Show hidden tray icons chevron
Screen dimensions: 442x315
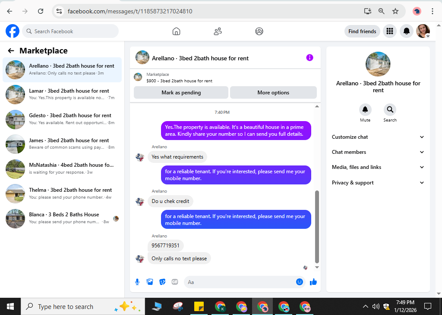click(365, 306)
